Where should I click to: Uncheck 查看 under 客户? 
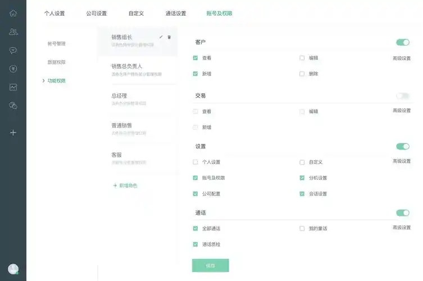[x=195, y=58]
